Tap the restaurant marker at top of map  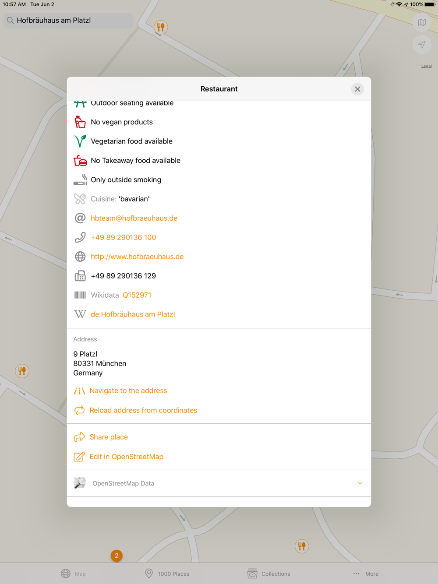[x=161, y=27]
